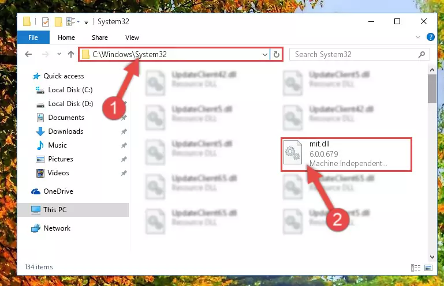444x286 pixels.
Task: Open Videos in the sidebar
Action: (58, 173)
